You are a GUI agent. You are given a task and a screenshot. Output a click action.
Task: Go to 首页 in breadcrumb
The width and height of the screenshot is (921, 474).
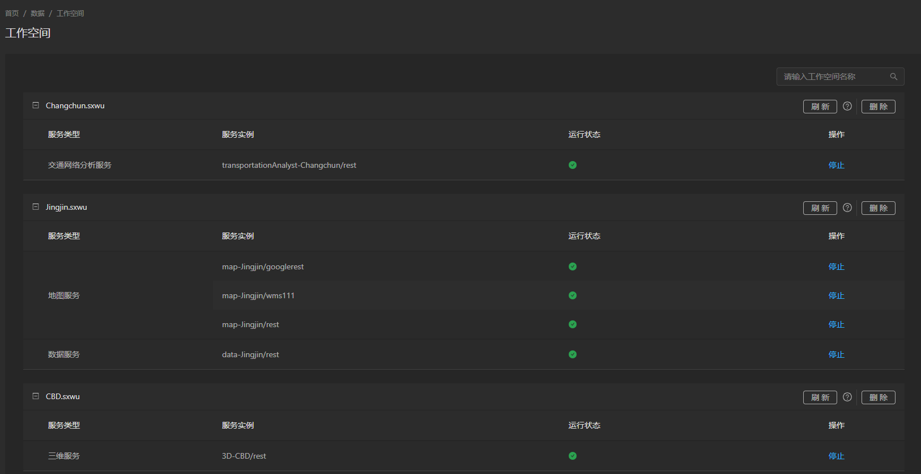[12, 13]
